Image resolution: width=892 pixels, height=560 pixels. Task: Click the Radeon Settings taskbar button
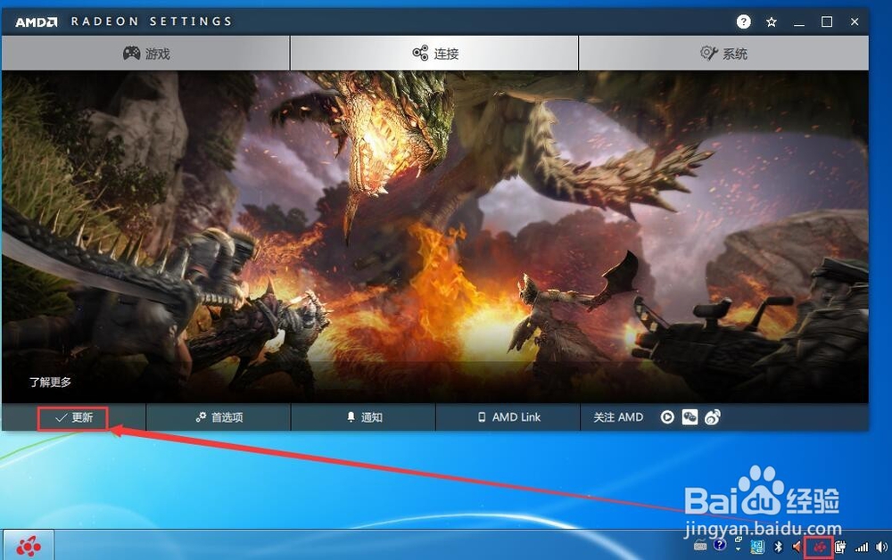click(x=29, y=546)
